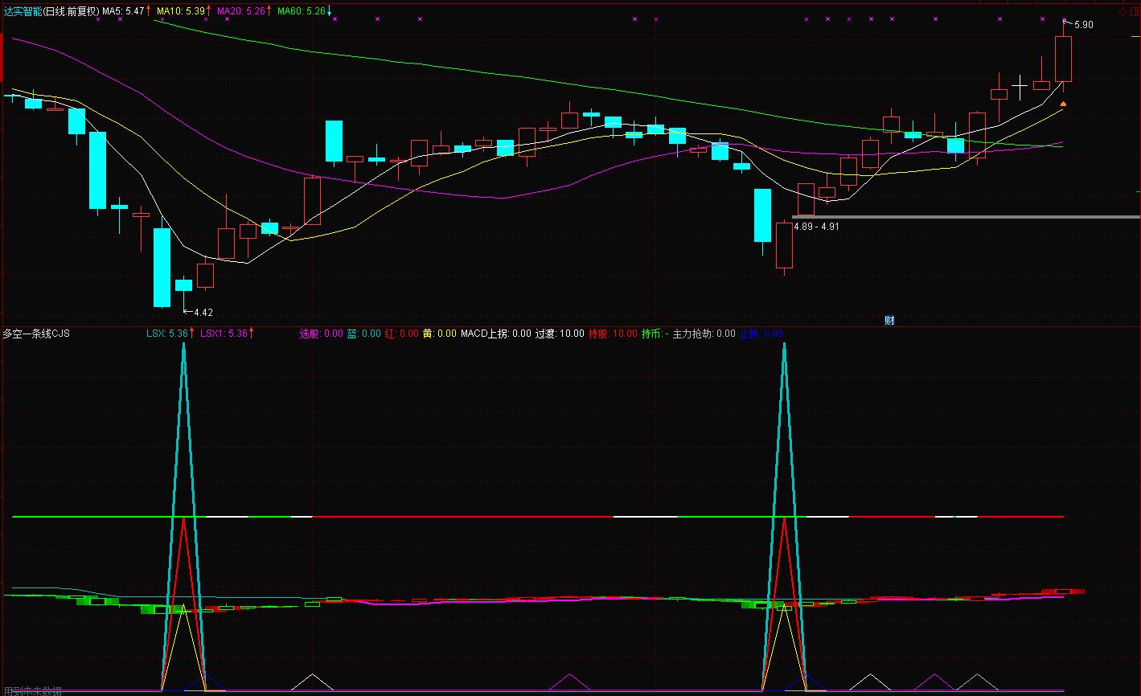Click the 持股: 10.00 readout
This screenshot has width=1141, height=696.
614,334
